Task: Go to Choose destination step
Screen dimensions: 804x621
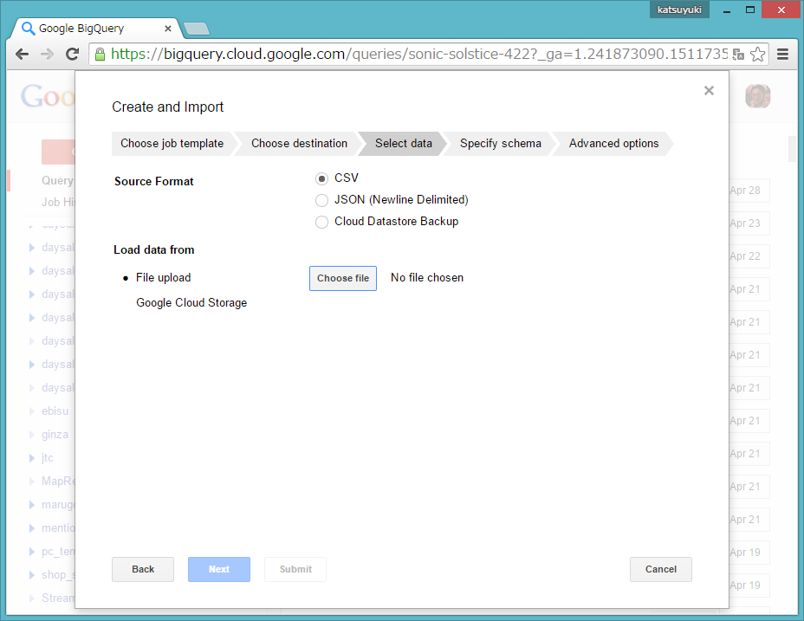Action: [299, 144]
